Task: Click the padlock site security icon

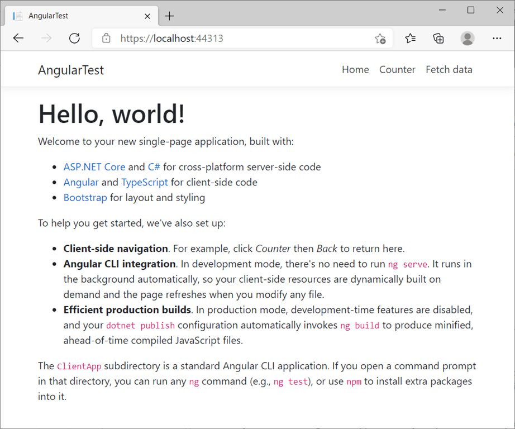Action: point(106,38)
